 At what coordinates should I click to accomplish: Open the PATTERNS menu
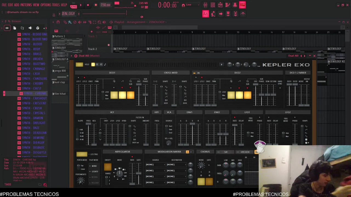pyautogui.click(x=26, y=5)
